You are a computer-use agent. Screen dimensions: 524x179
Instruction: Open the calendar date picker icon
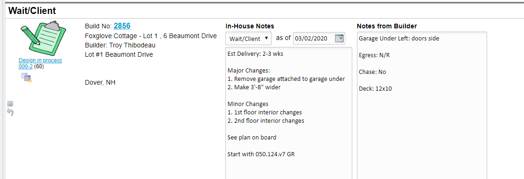[339, 39]
